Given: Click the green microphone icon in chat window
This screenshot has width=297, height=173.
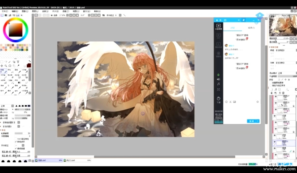Looking at the screenshot, I should pos(218,75).
